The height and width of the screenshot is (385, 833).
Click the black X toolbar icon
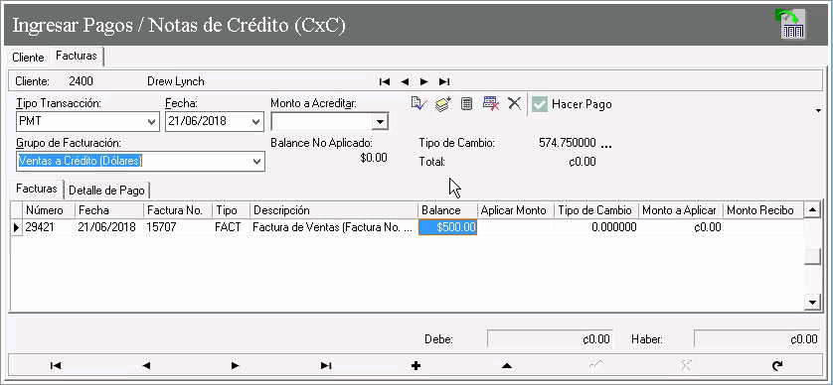(514, 103)
